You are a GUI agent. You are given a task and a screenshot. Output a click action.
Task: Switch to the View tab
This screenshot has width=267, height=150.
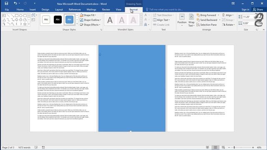tap(118, 10)
